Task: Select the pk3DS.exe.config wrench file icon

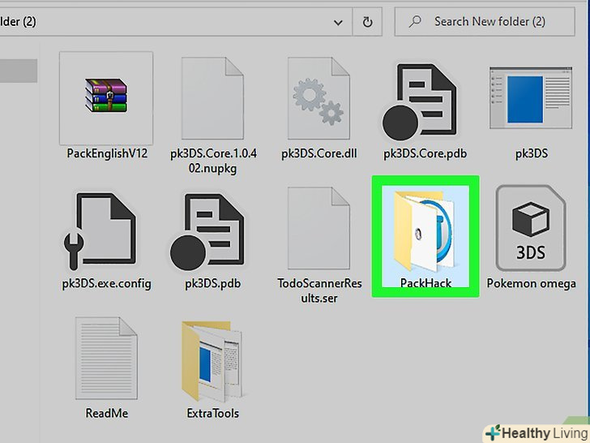Action: [100, 231]
